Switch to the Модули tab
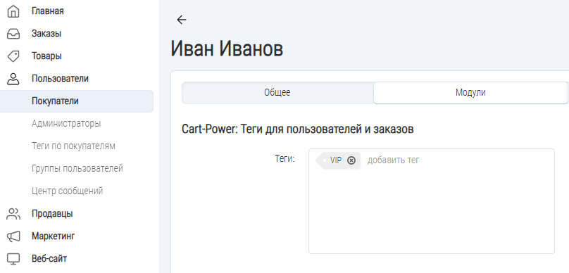This screenshot has width=569, height=273. 470,93
